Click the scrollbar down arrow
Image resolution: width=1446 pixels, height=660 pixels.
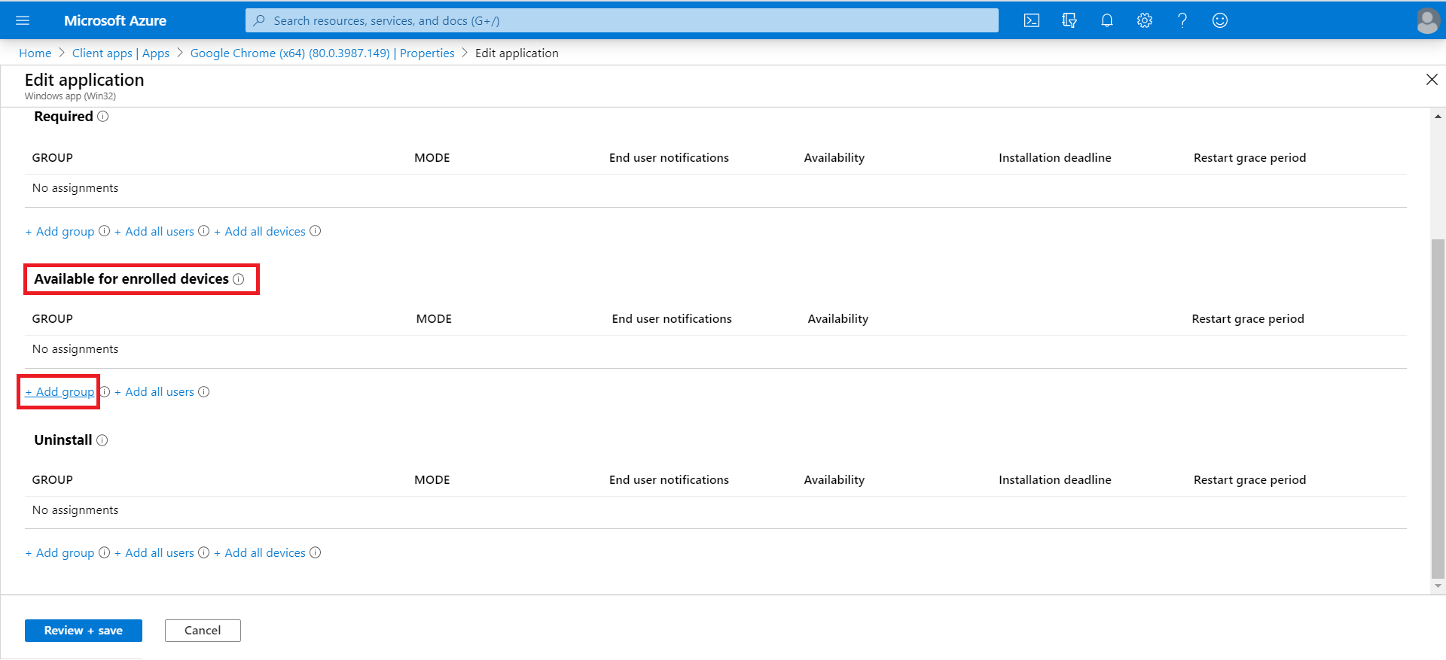click(1438, 585)
